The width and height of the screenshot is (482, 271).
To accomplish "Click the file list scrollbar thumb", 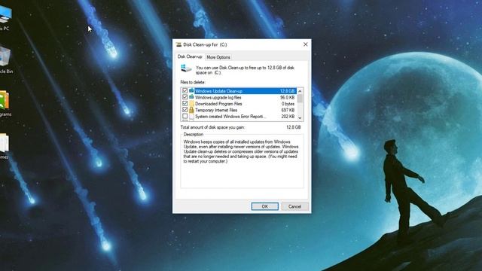I will tap(300, 99).
